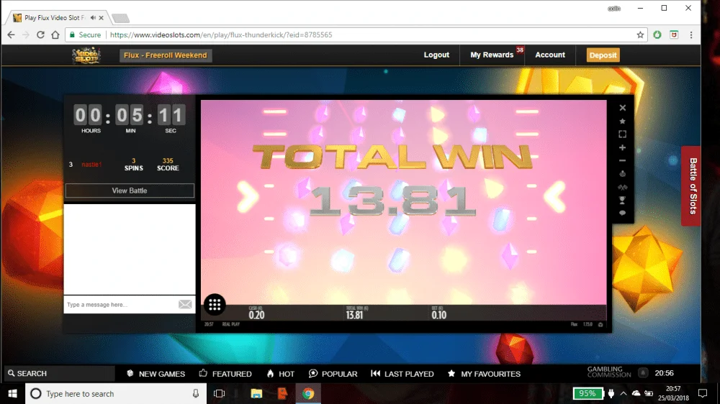Viewport: 720px width, 404px height.
Task: Open Account in the top menu
Action: [x=550, y=55]
